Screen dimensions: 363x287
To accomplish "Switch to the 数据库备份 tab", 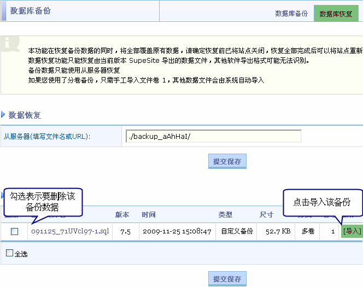I will [291, 14].
